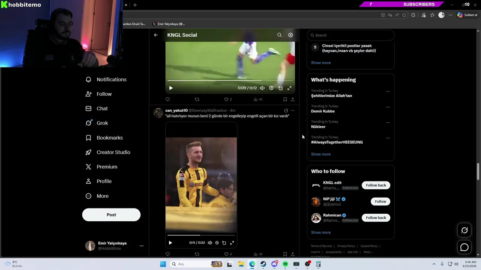This screenshot has height=270, width=481.
Task: Open Spotify from the taskbar
Action: coord(285,264)
